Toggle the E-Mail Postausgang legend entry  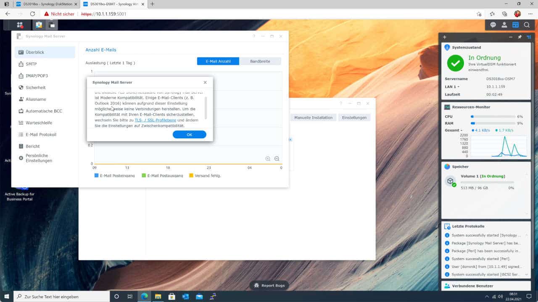[x=162, y=175]
